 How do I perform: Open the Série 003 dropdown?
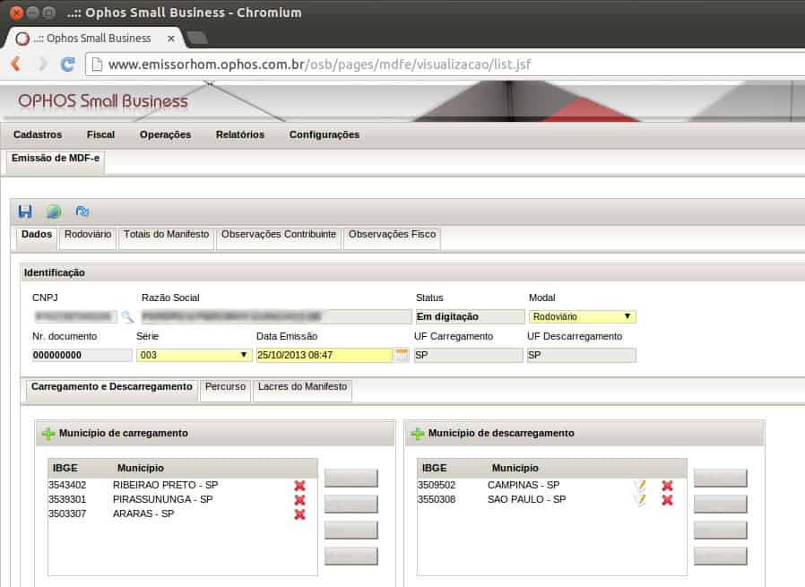[x=194, y=355]
